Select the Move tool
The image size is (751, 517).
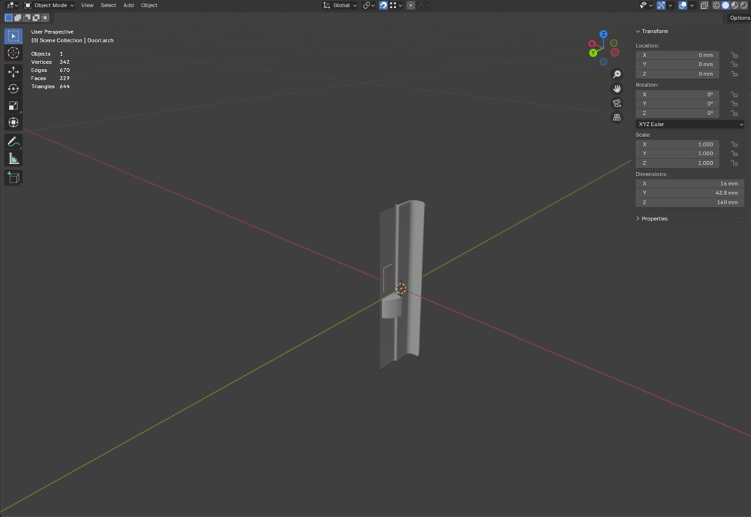coord(13,72)
